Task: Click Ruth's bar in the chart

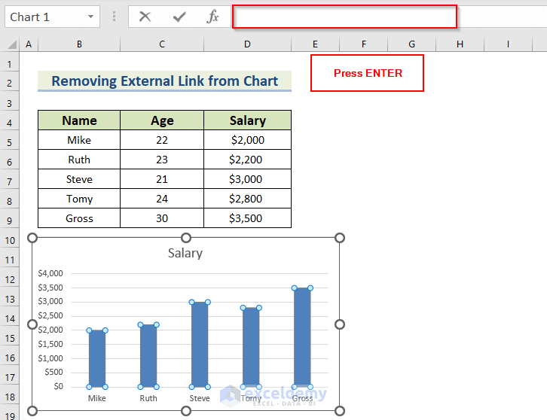Action: point(148,355)
